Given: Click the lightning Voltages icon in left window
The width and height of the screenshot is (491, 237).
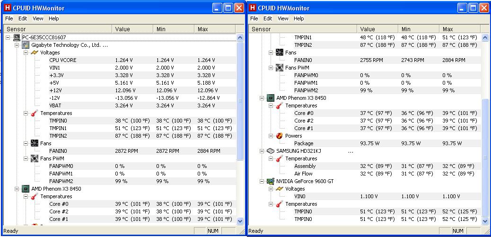Looking at the screenshot, I should tap(35, 53).
